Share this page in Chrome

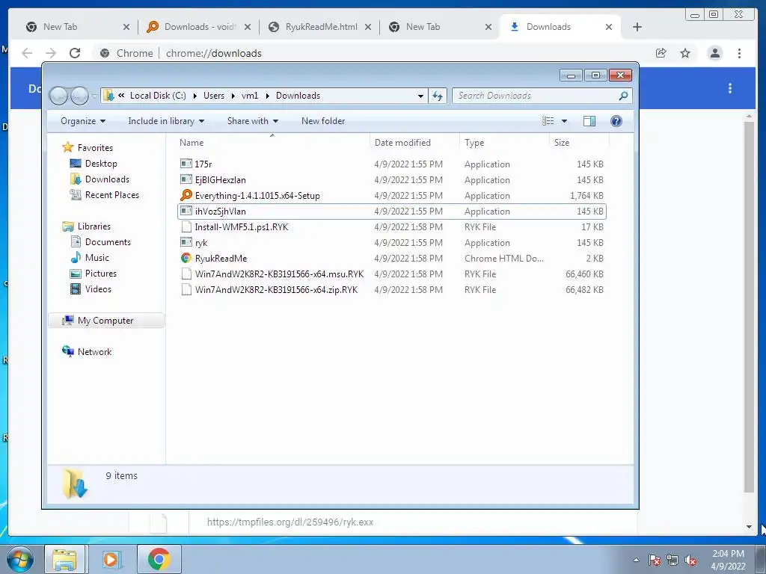[x=661, y=53]
